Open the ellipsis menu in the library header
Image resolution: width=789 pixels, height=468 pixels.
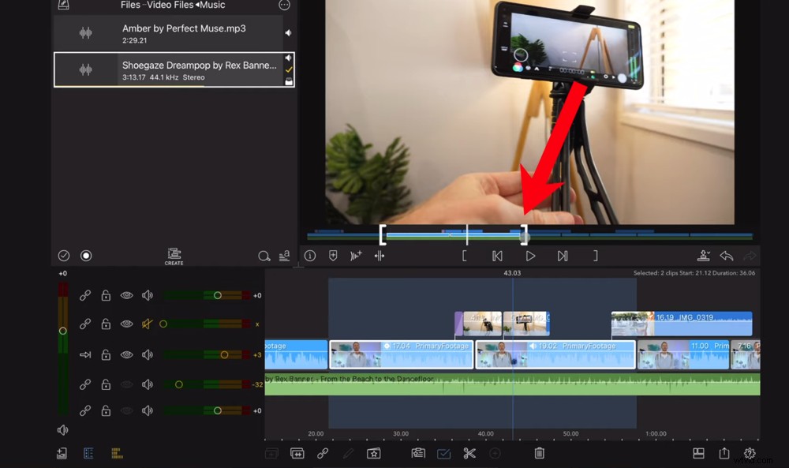(x=282, y=5)
